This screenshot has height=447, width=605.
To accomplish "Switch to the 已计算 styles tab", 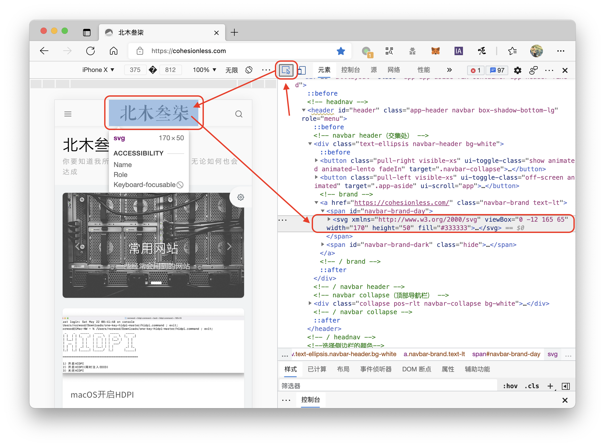I will point(317,369).
